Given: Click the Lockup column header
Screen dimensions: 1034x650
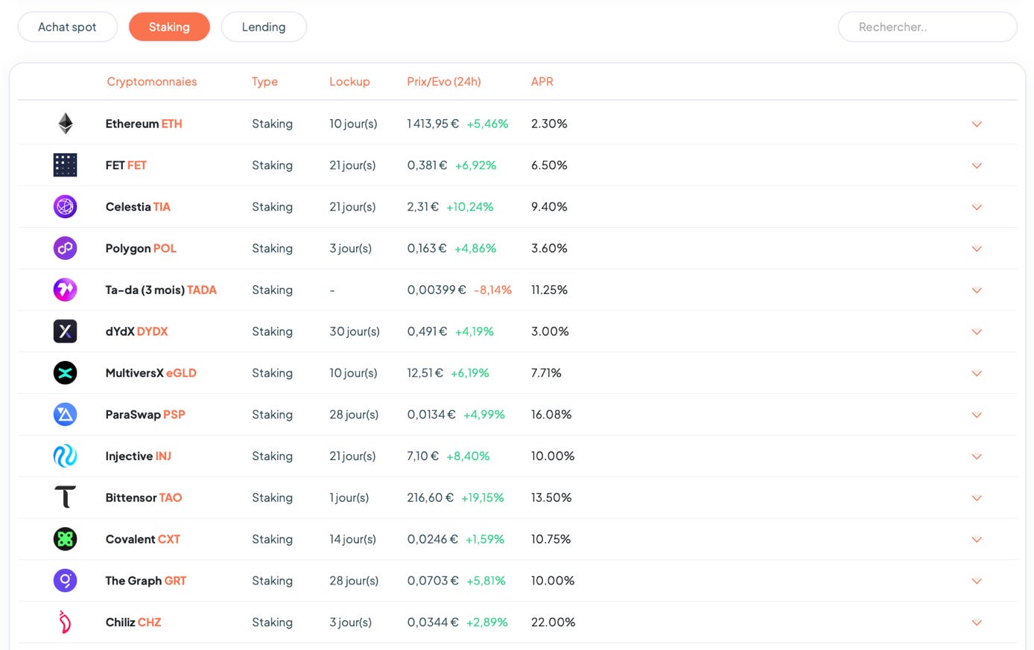Looking at the screenshot, I should tap(349, 82).
